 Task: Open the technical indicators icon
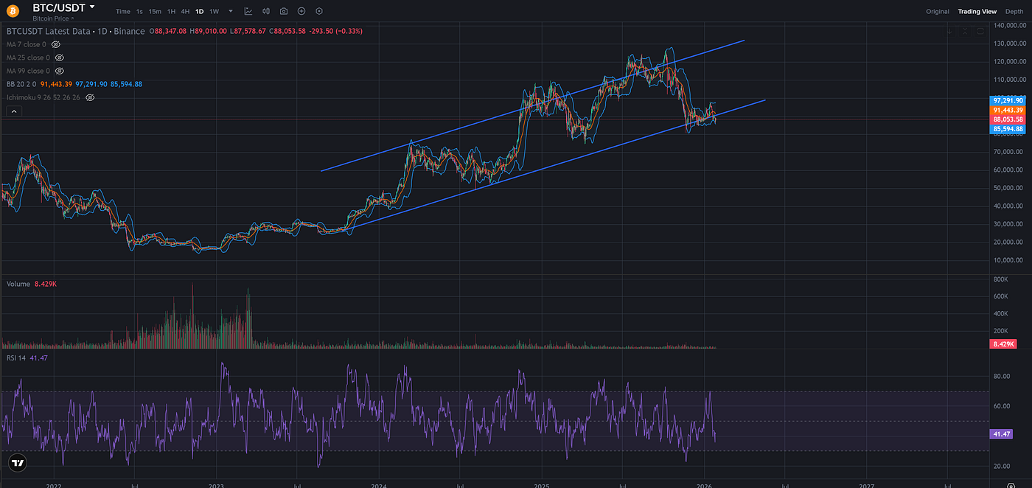248,11
